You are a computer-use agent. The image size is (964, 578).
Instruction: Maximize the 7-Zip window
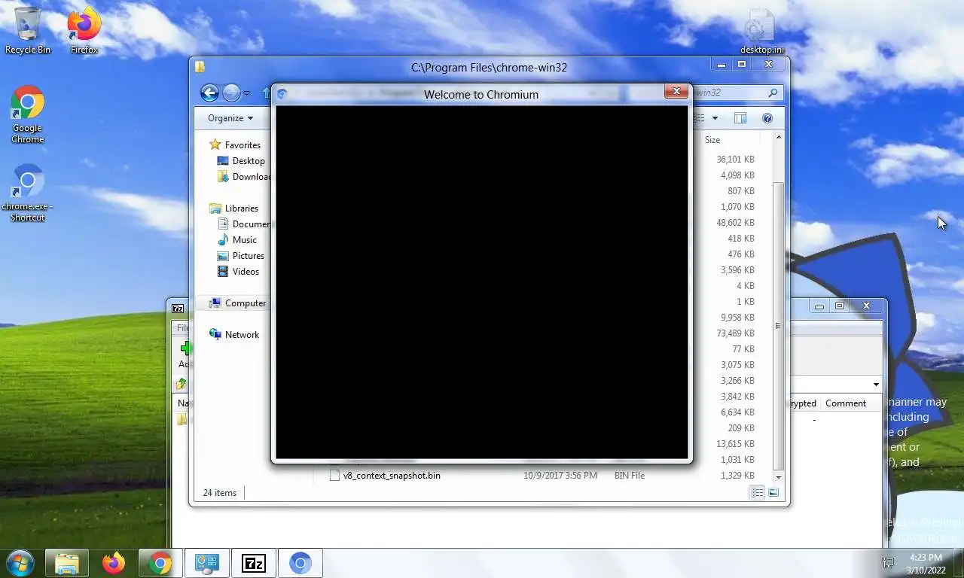(840, 306)
